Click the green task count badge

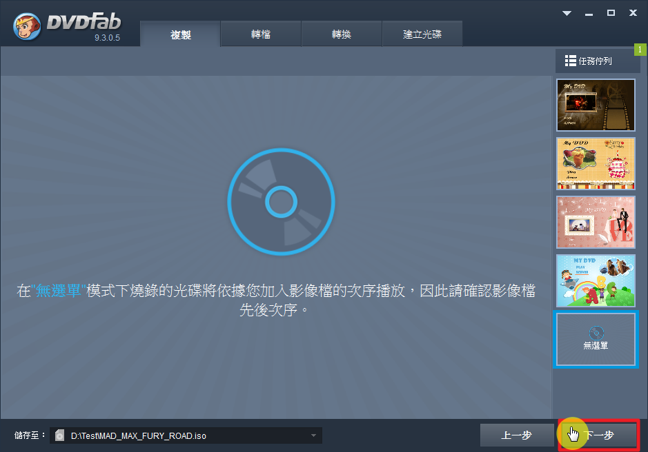click(x=640, y=50)
